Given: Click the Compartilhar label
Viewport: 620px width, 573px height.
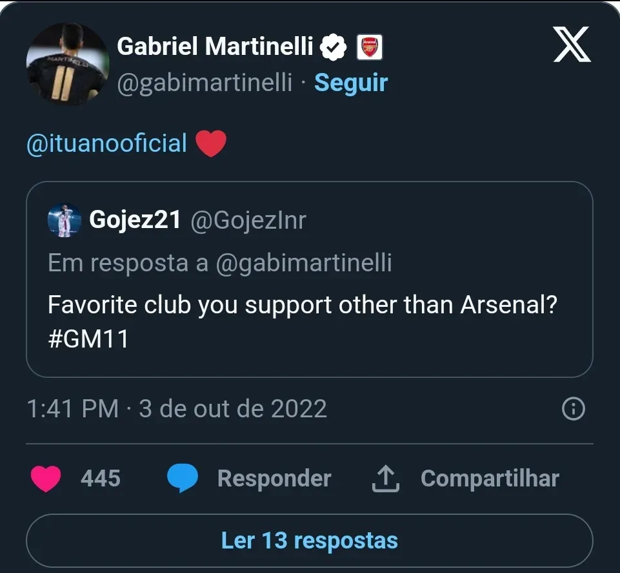Looking at the screenshot, I should tap(490, 479).
